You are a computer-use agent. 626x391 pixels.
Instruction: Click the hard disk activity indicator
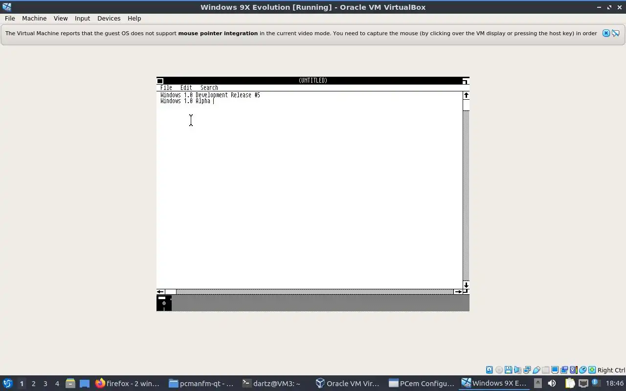pos(489,370)
